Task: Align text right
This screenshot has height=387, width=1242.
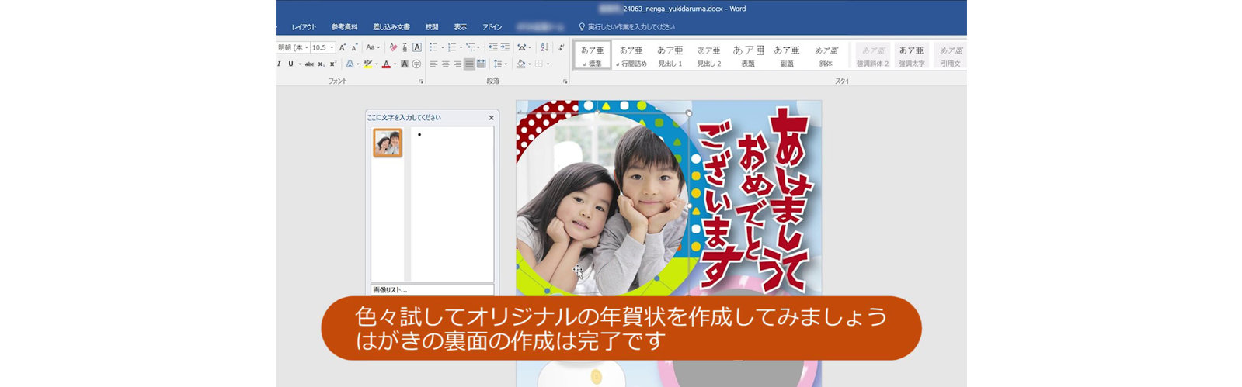Action: [457, 64]
